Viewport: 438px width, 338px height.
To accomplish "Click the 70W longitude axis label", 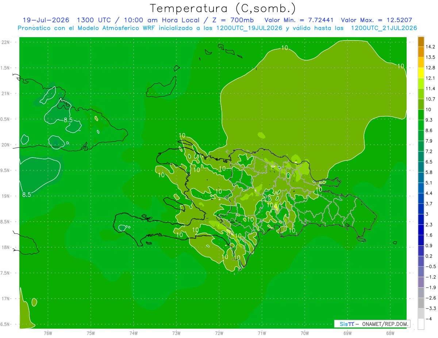I will coord(305,334).
